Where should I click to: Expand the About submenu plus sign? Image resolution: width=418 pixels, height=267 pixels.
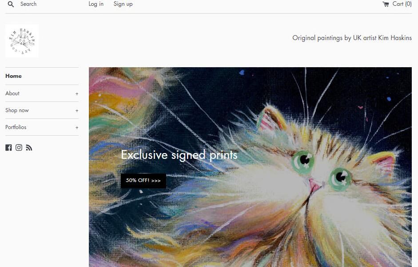[x=77, y=94]
